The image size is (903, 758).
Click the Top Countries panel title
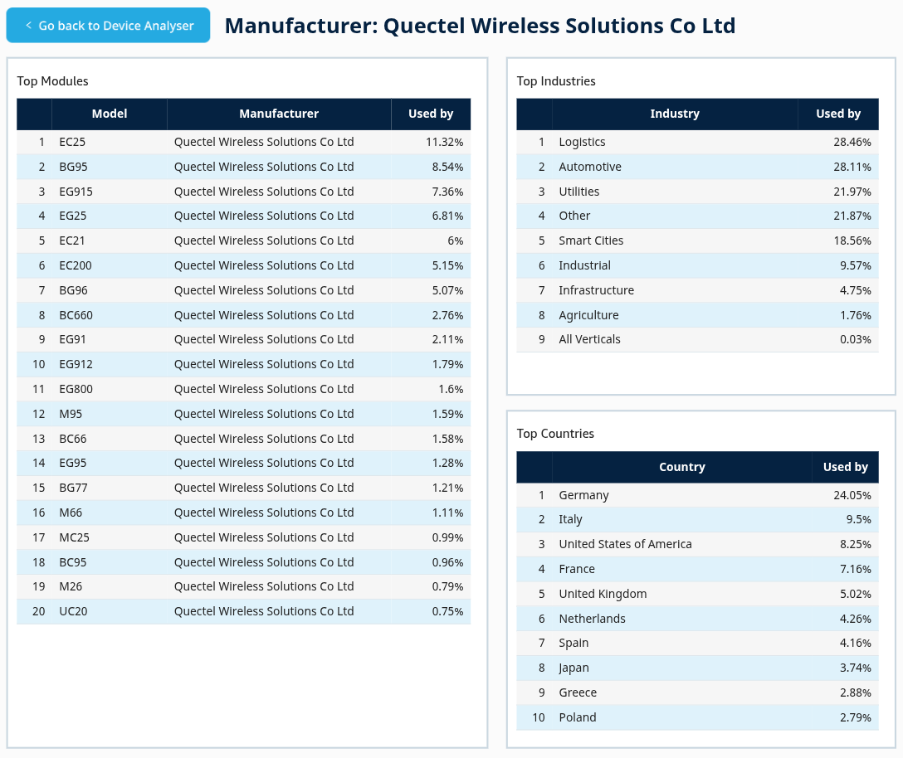(555, 434)
